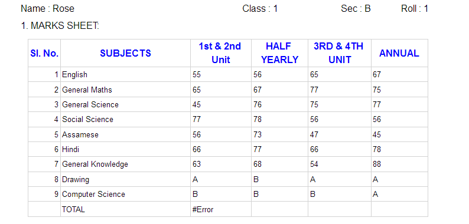469x224 pixels.
Task: Select the Computer Science subject cell
Action: (125, 195)
